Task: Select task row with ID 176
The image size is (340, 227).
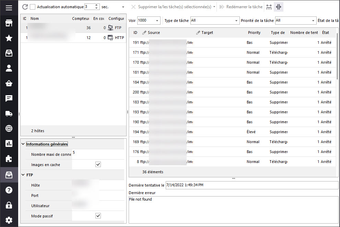Action: tap(233, 152)
